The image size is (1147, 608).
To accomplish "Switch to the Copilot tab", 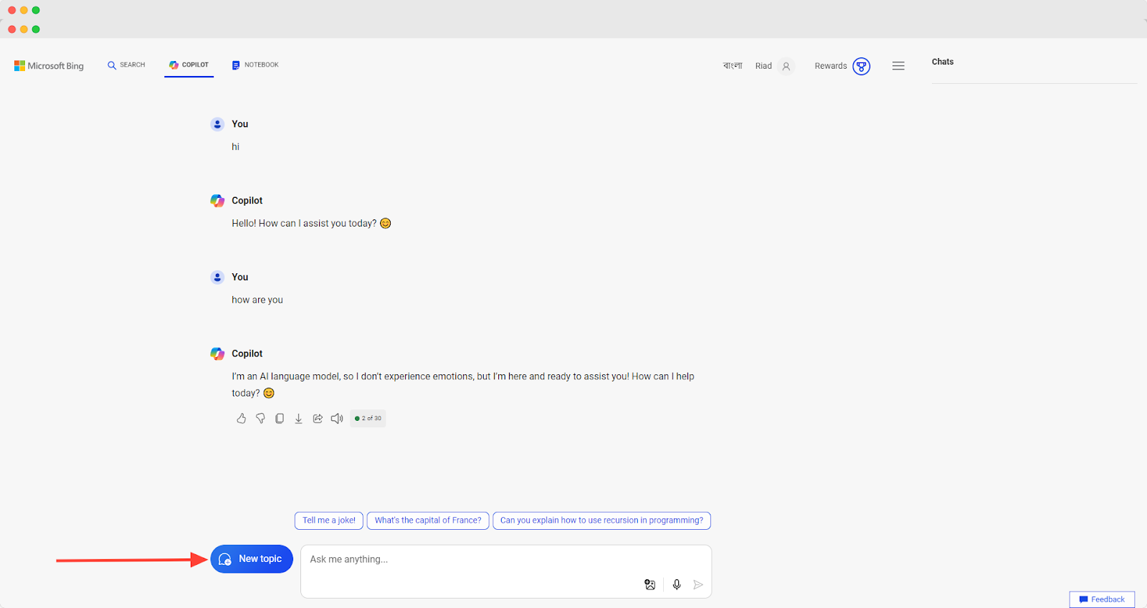I will pyautogui.click(x=189, y=65).
